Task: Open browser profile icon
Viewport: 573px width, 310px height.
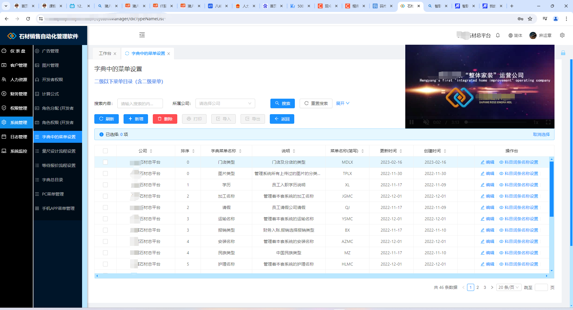Action: pos(556,19)
